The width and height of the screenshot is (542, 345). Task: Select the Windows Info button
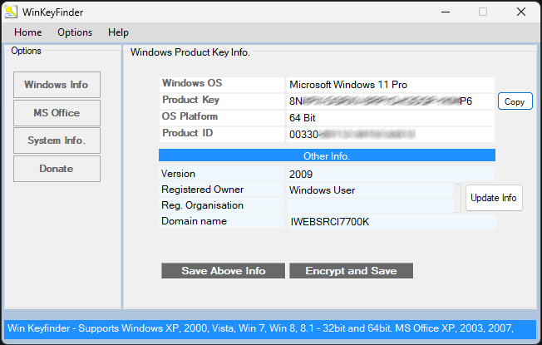tap(57, 85)
